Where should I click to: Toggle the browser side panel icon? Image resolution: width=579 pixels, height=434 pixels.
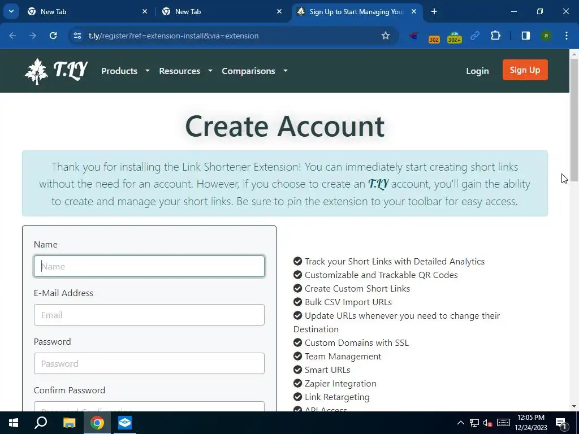(526, 36)
